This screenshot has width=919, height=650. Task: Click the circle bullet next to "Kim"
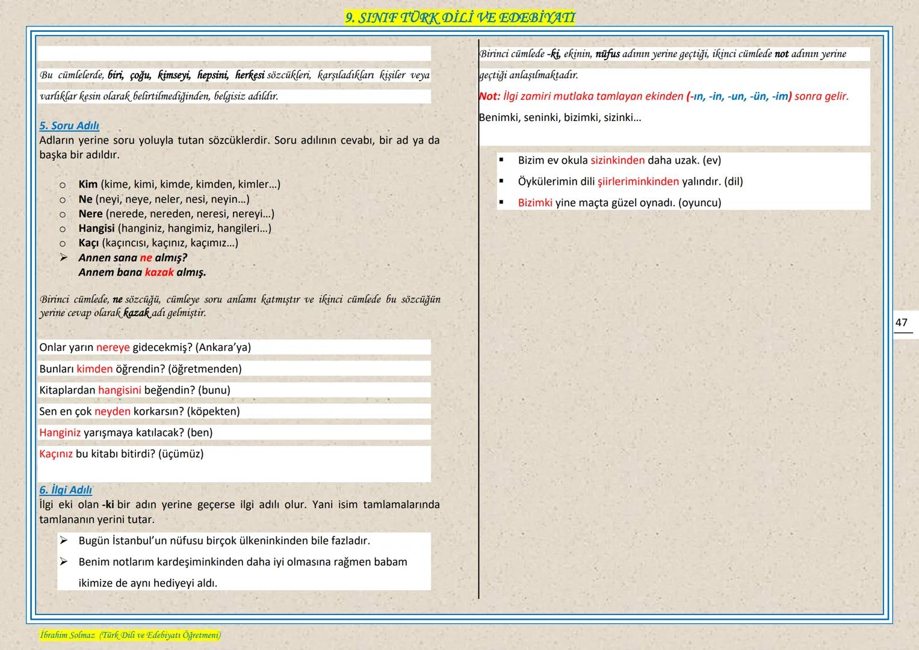click(x=62, y=185)
